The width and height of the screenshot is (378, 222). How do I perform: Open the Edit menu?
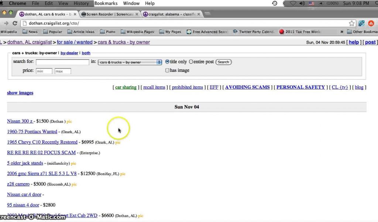click(48, 3)
